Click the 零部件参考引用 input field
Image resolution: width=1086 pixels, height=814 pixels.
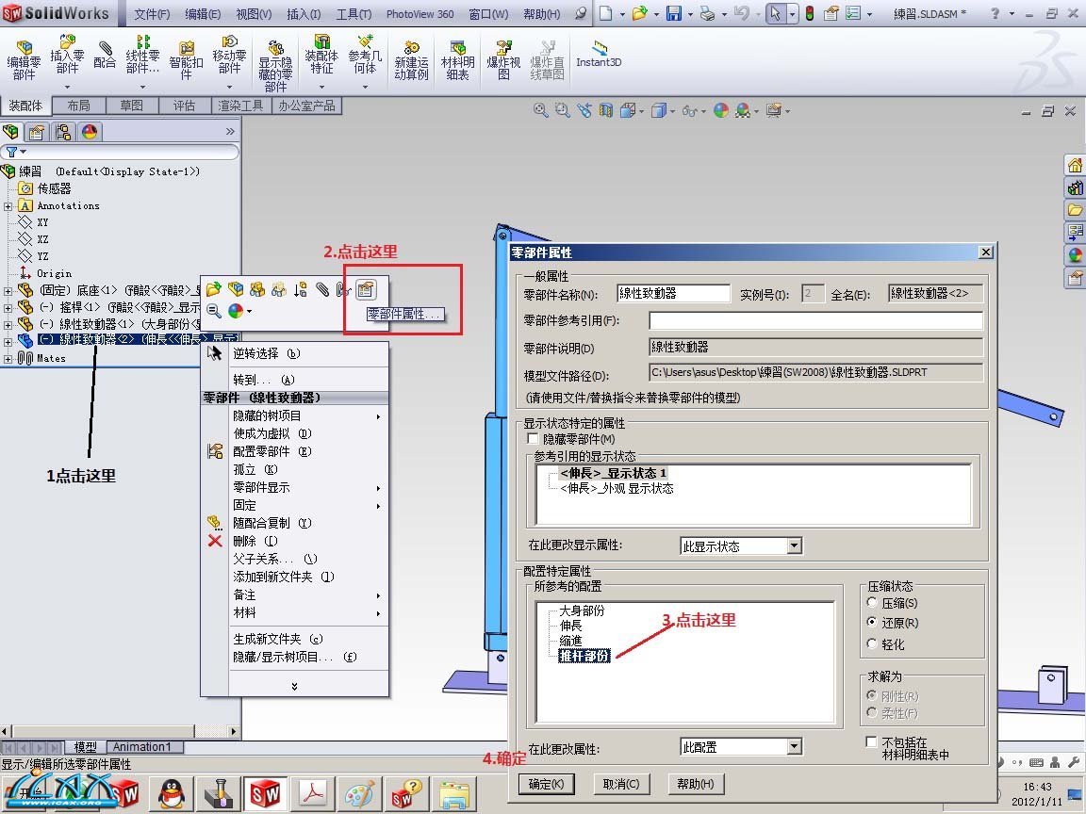click(815, 321)
